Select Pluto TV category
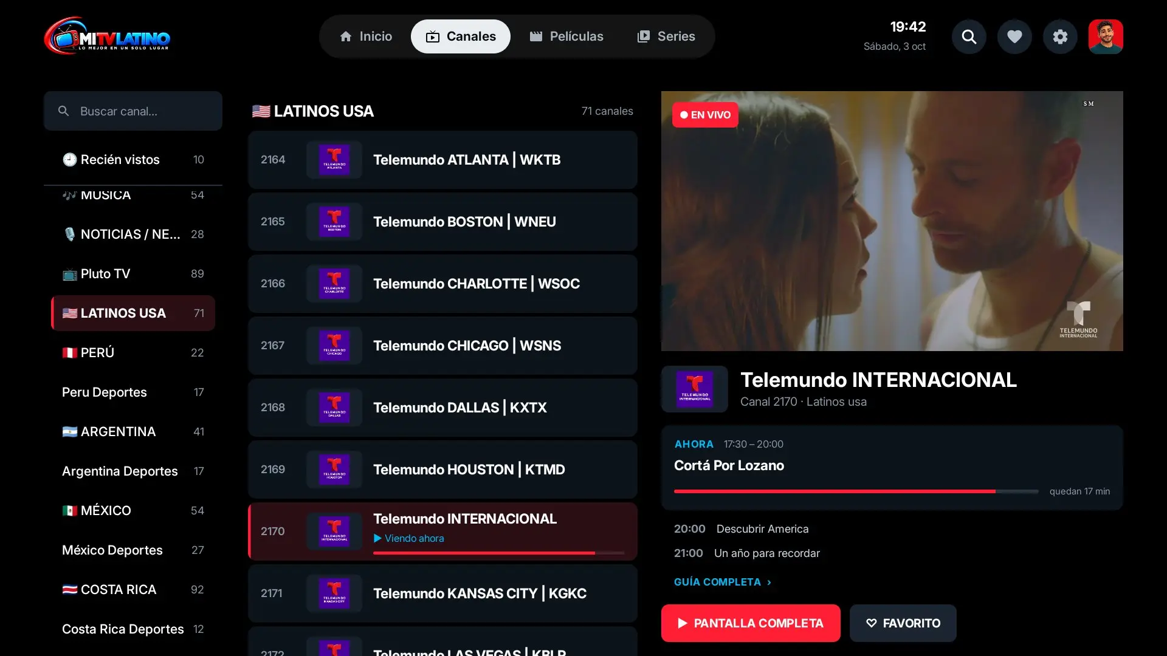This screenshot has width=1167, height=656. pos(133,274)
